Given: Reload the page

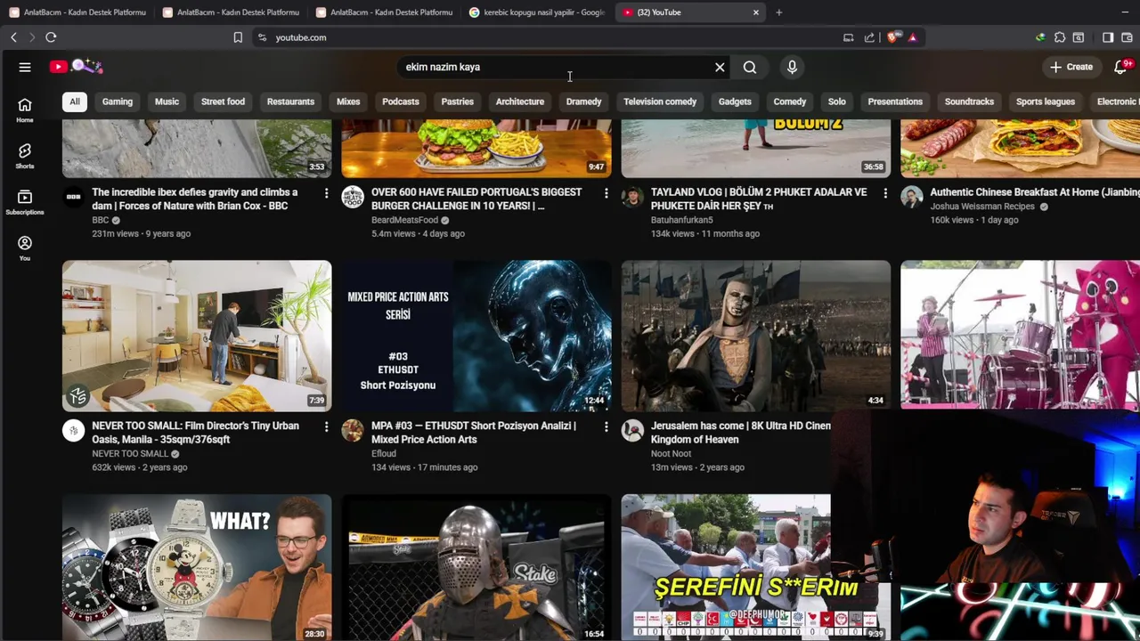Looking at the screenshot, I should click(51, 37).
